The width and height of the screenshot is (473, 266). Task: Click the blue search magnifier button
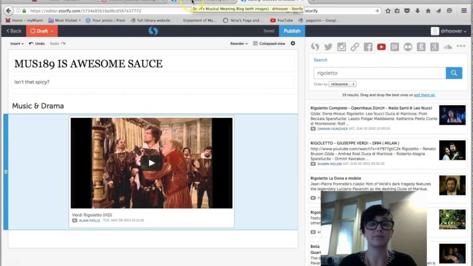[x=454, y=73]
